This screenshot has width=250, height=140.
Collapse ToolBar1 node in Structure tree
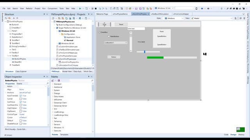[8, 56]
